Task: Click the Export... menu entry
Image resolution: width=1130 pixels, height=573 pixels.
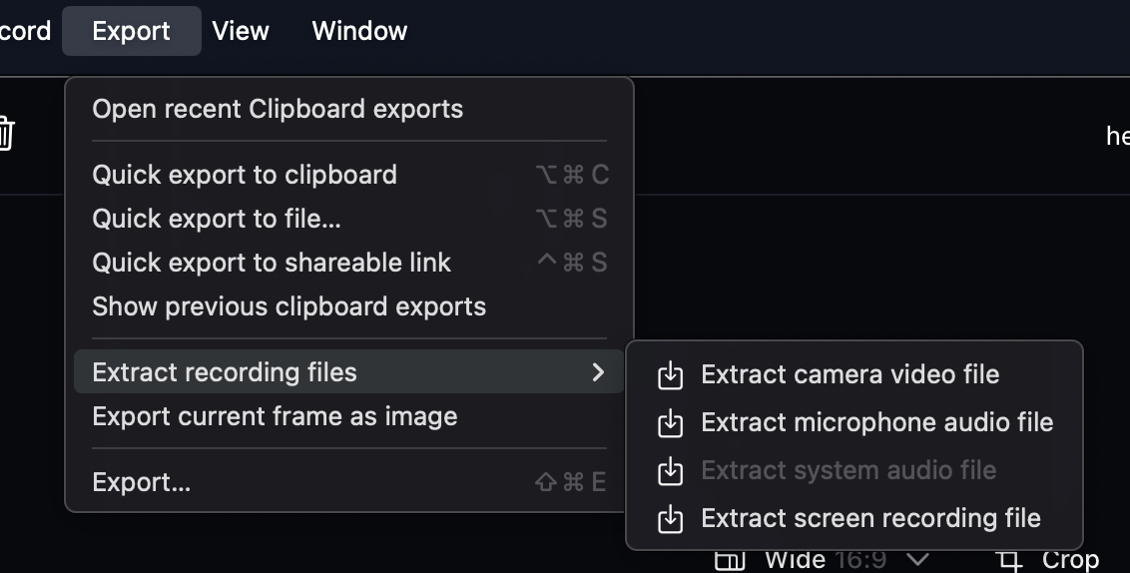Action: pyautogui.click(x=141, y=483)
